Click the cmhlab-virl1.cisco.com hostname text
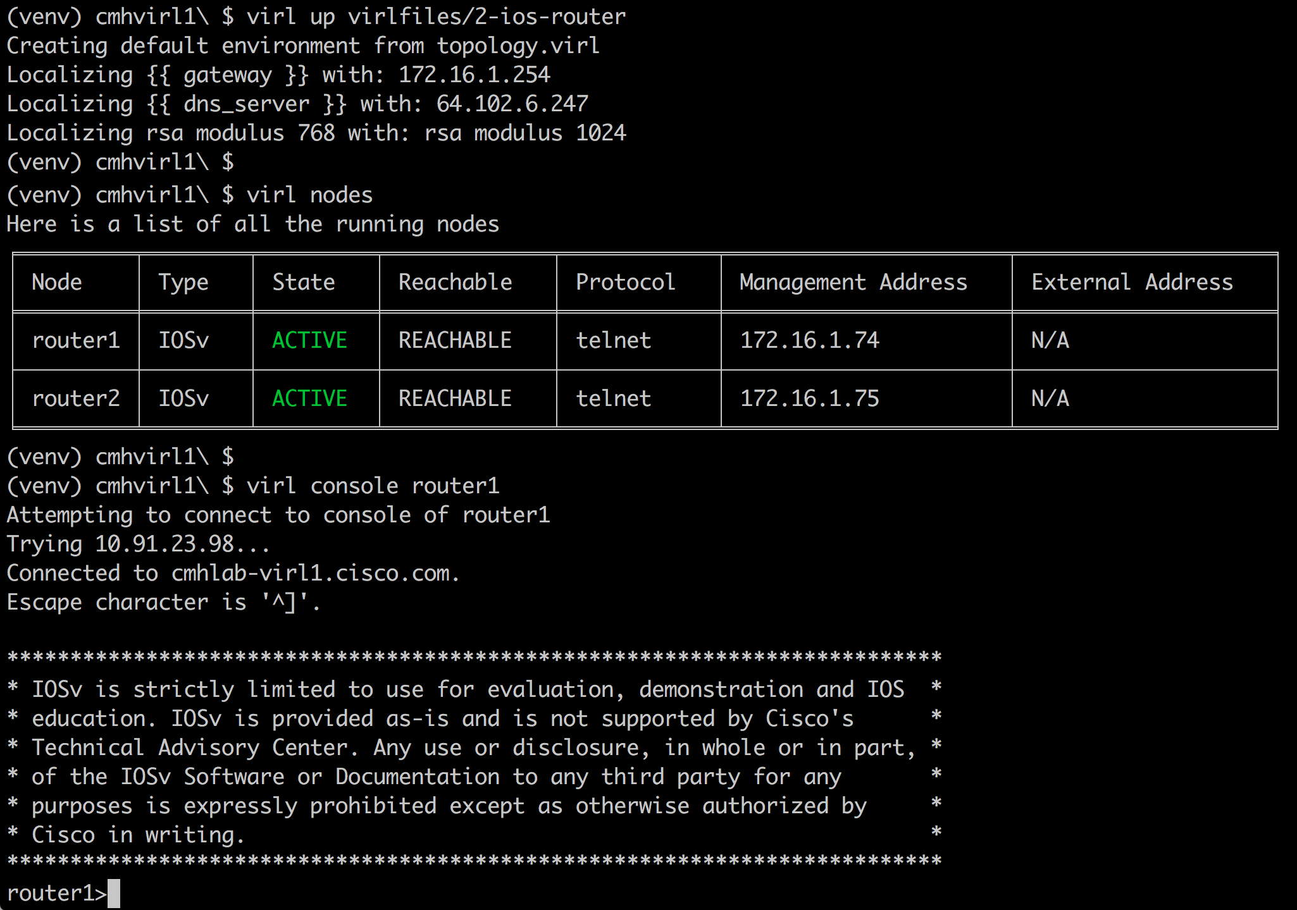This screenshot has width=1297, height=910. 311,573
